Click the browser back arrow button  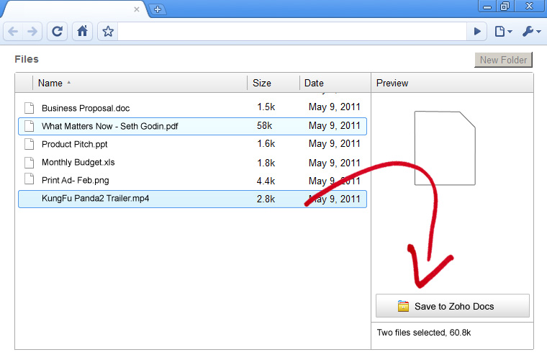14,32
